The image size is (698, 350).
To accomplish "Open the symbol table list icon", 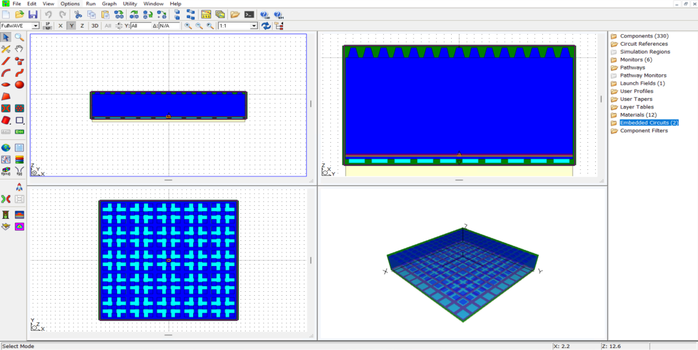I will pyautogui.click(x=19, y=148).
